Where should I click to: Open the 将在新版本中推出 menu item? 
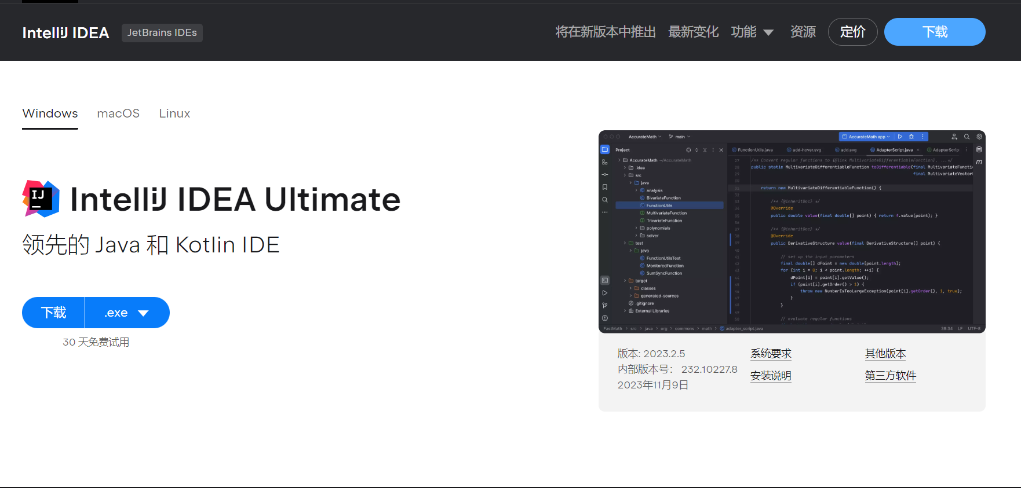pos(606,32)
